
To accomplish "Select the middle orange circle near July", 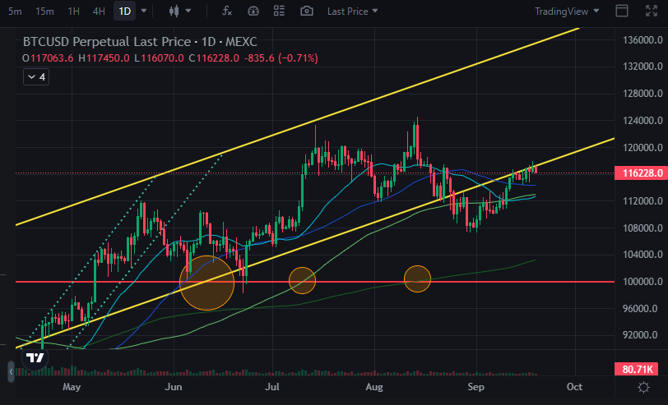I will pyautogui.click(x=302, y=280).
